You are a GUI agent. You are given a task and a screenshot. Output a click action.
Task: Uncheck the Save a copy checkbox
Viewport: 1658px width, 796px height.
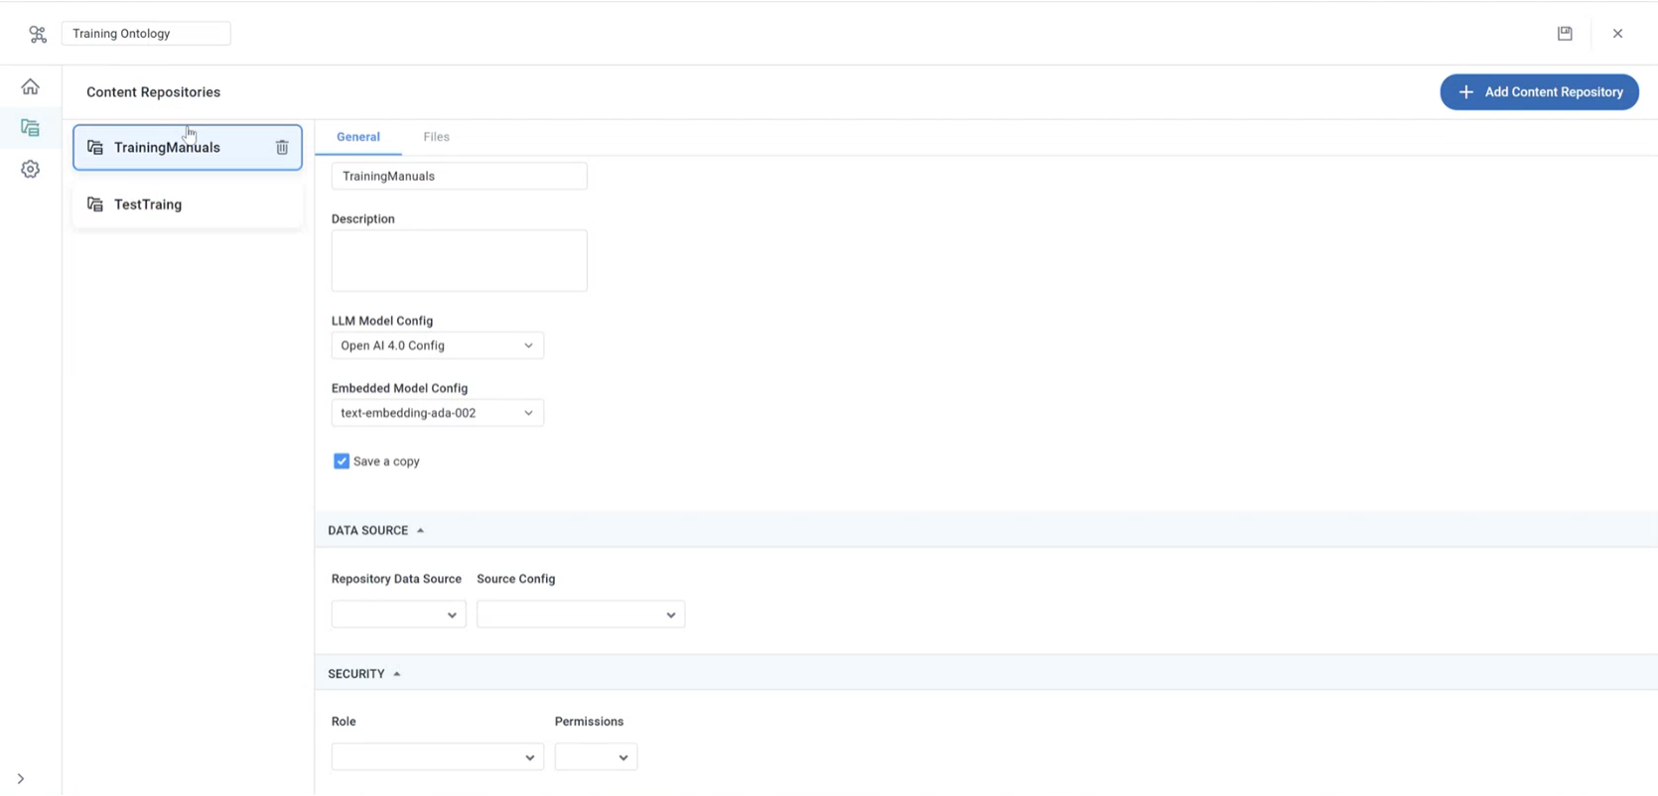click(342, 462)
